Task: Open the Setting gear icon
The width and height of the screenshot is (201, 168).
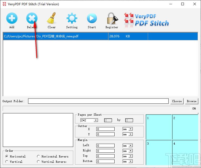Action: coord(72,18)
